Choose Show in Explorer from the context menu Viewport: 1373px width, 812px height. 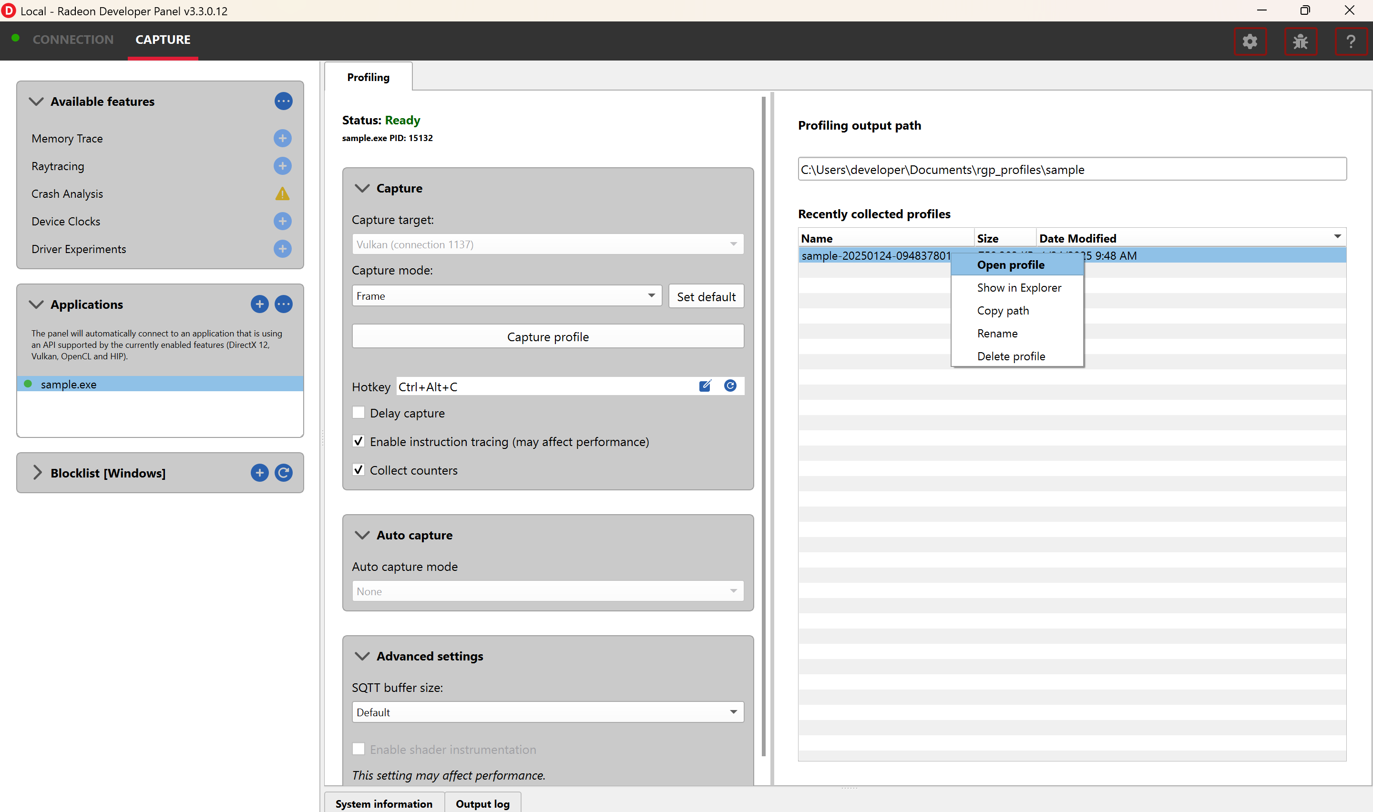coord(1018,288)
